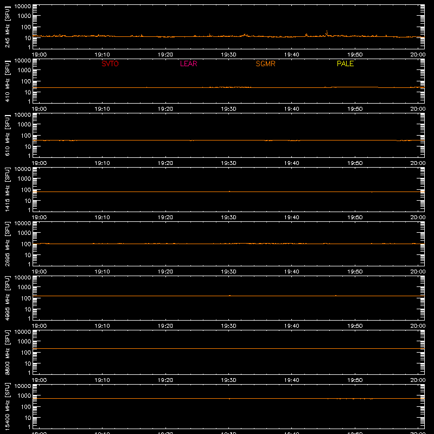Click the 410 MHz flux trace near 19:30
434x434 pixels.
pos(228,87)
